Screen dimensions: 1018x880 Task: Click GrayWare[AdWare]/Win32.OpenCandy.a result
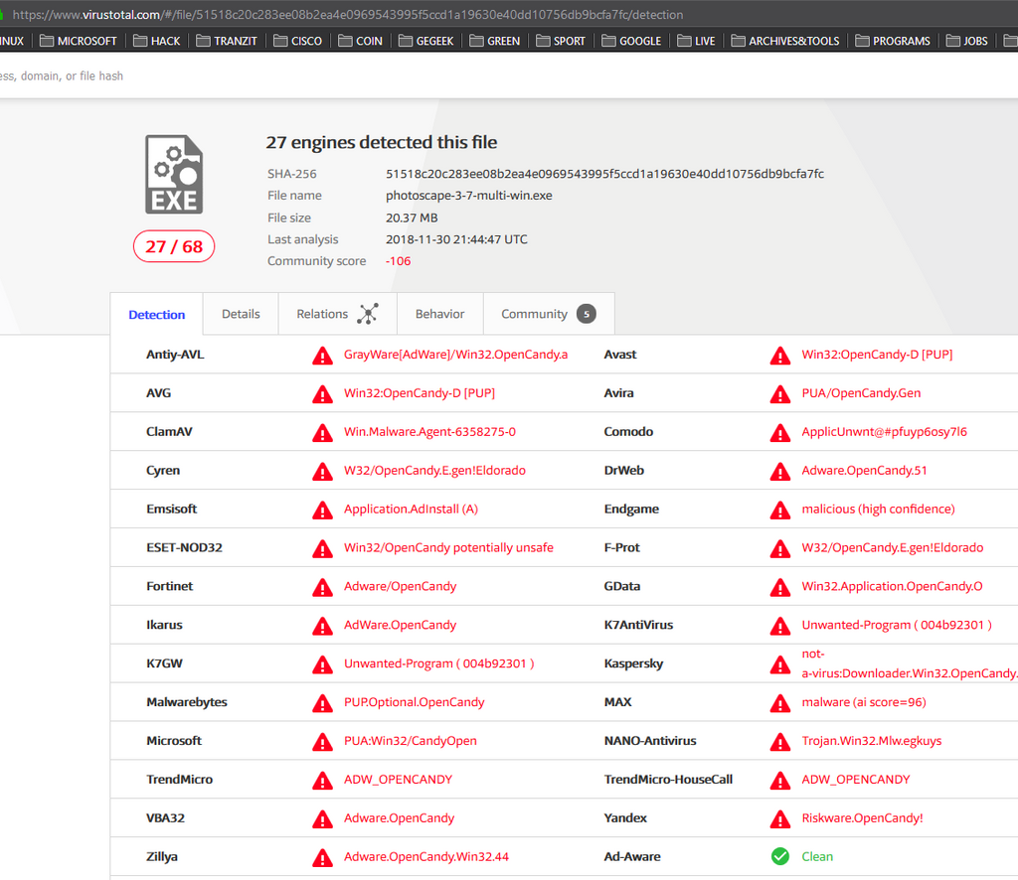click(455, 355)
